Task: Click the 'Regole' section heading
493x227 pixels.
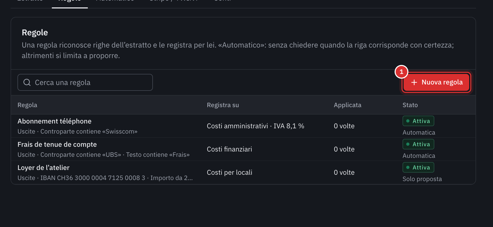Action: tap(35, 32)
